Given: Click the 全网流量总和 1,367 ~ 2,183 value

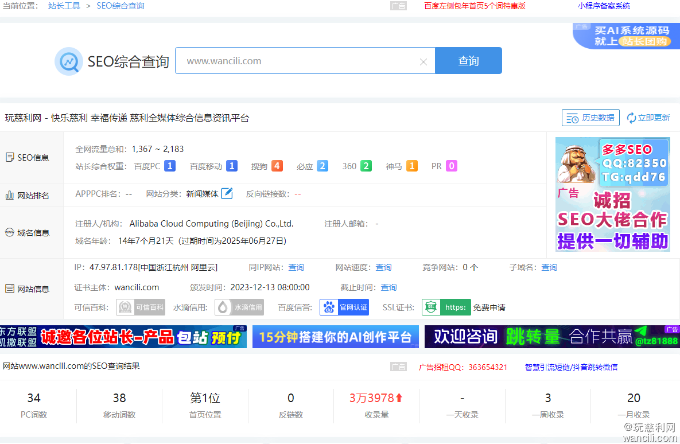Looking at the screenshot, I should [158, 149].
